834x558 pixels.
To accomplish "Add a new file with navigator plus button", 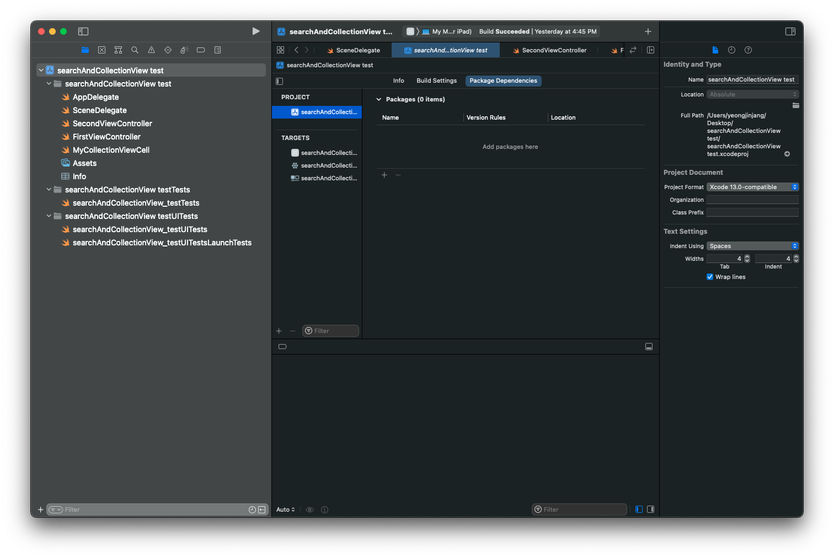I will coord(40,509).
